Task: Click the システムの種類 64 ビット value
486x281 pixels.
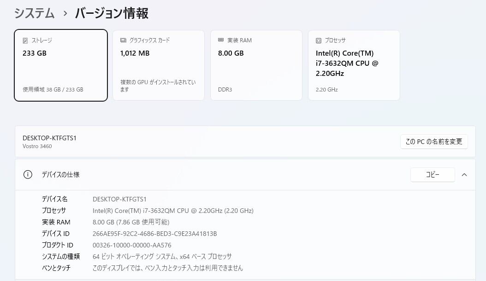Action: tap(162, 257)
